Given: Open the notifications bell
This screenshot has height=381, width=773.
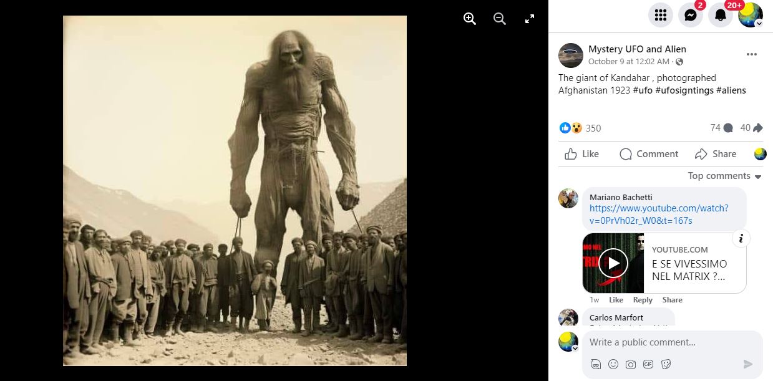Looking at the screenshot, I should (x=721, y=15).
